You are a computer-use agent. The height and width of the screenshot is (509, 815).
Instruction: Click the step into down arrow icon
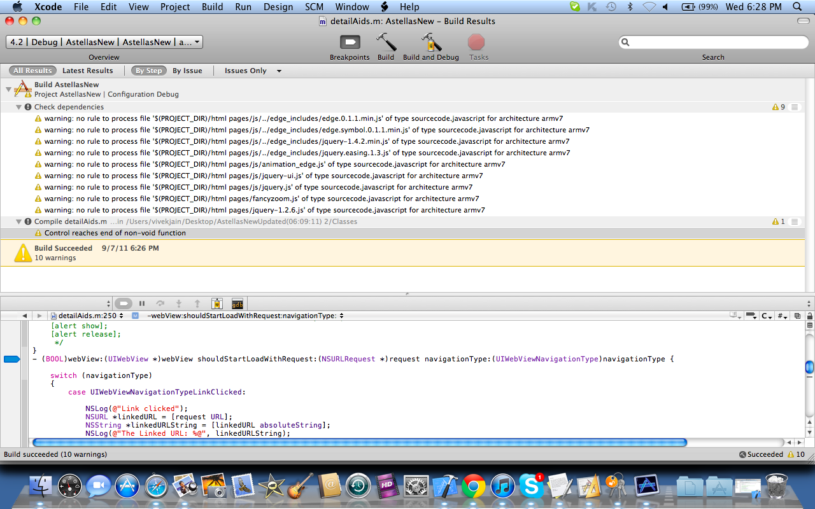coord(179,303)
